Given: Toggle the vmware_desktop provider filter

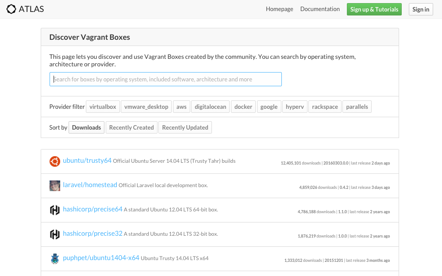Looking at the screenshot, I should pyautogui.click(x=146, y=107).
